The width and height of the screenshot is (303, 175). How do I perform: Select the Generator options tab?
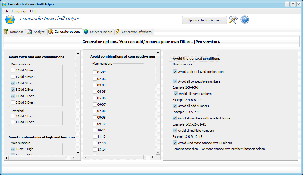coord(65,32)
